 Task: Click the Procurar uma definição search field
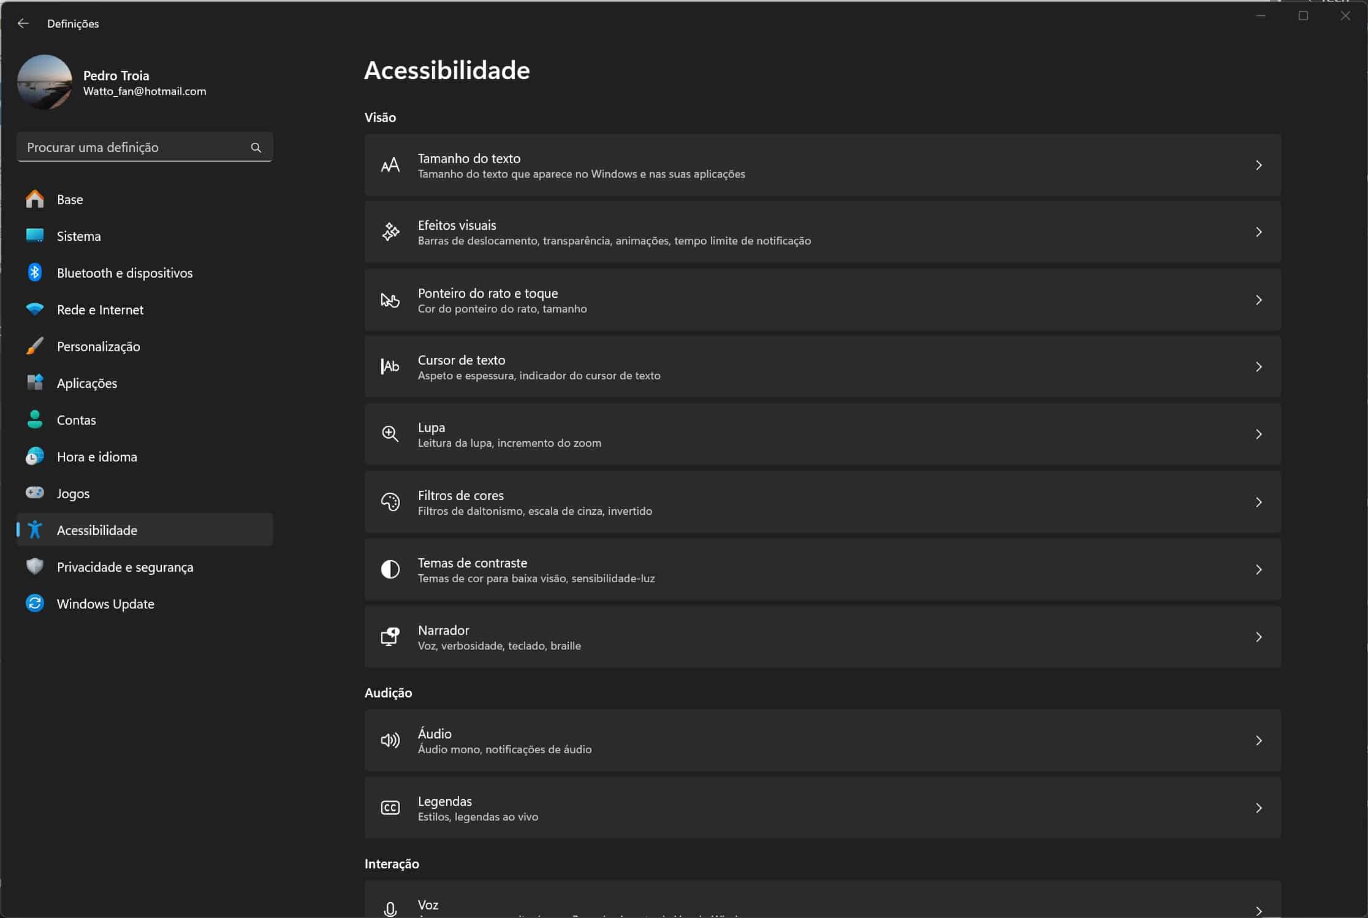click(x=135, y=148)
